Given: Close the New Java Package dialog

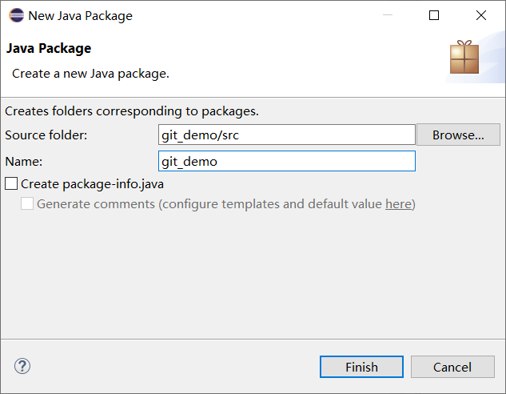Looking at the screenshot, I should click(481, 15).
